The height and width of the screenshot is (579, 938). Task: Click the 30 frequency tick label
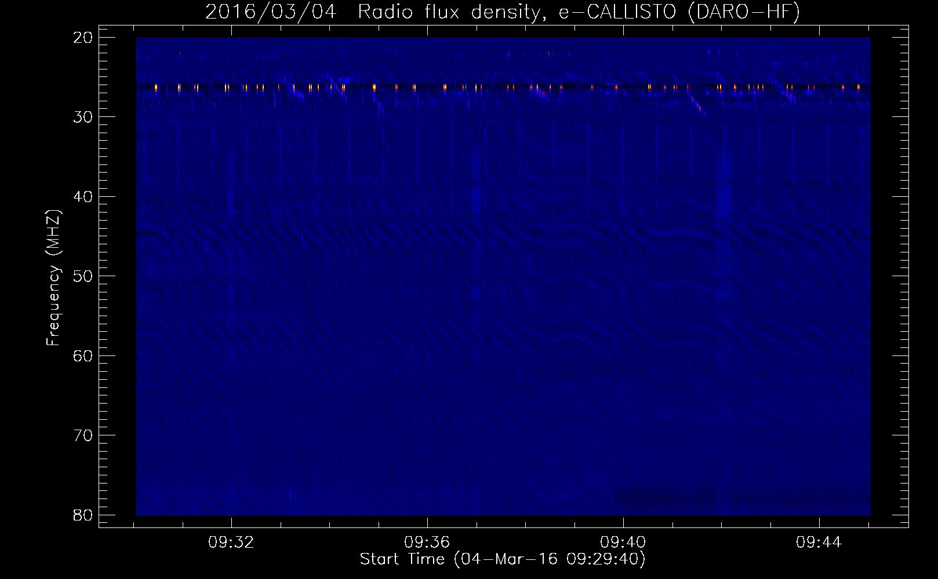pyautogui.click(x=83, y=117)
